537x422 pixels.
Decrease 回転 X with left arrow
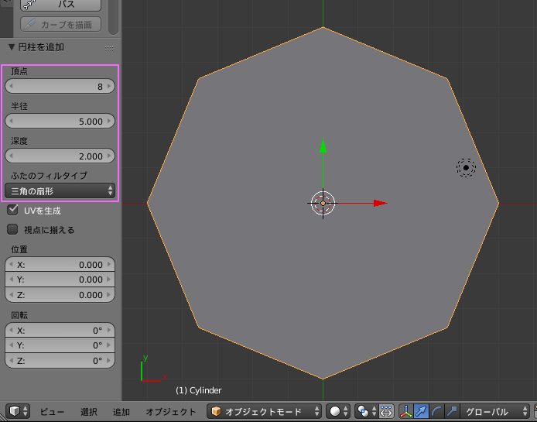11,330
